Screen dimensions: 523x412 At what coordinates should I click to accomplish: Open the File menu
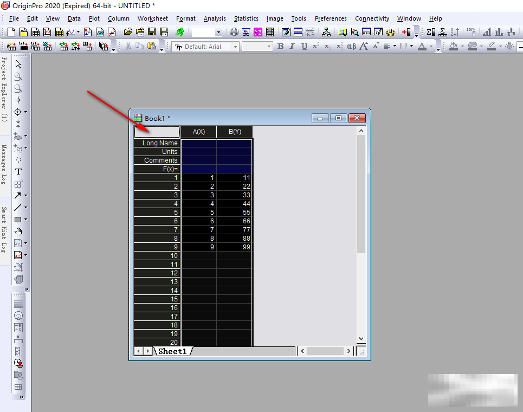[14, 18]
